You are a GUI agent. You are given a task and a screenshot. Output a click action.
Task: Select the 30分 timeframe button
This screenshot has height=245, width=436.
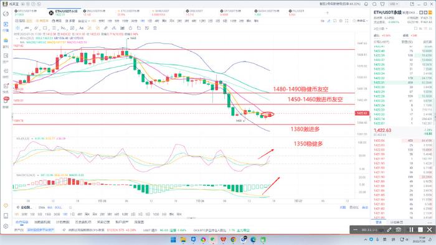pyautogui.click(x=135, y=21)
